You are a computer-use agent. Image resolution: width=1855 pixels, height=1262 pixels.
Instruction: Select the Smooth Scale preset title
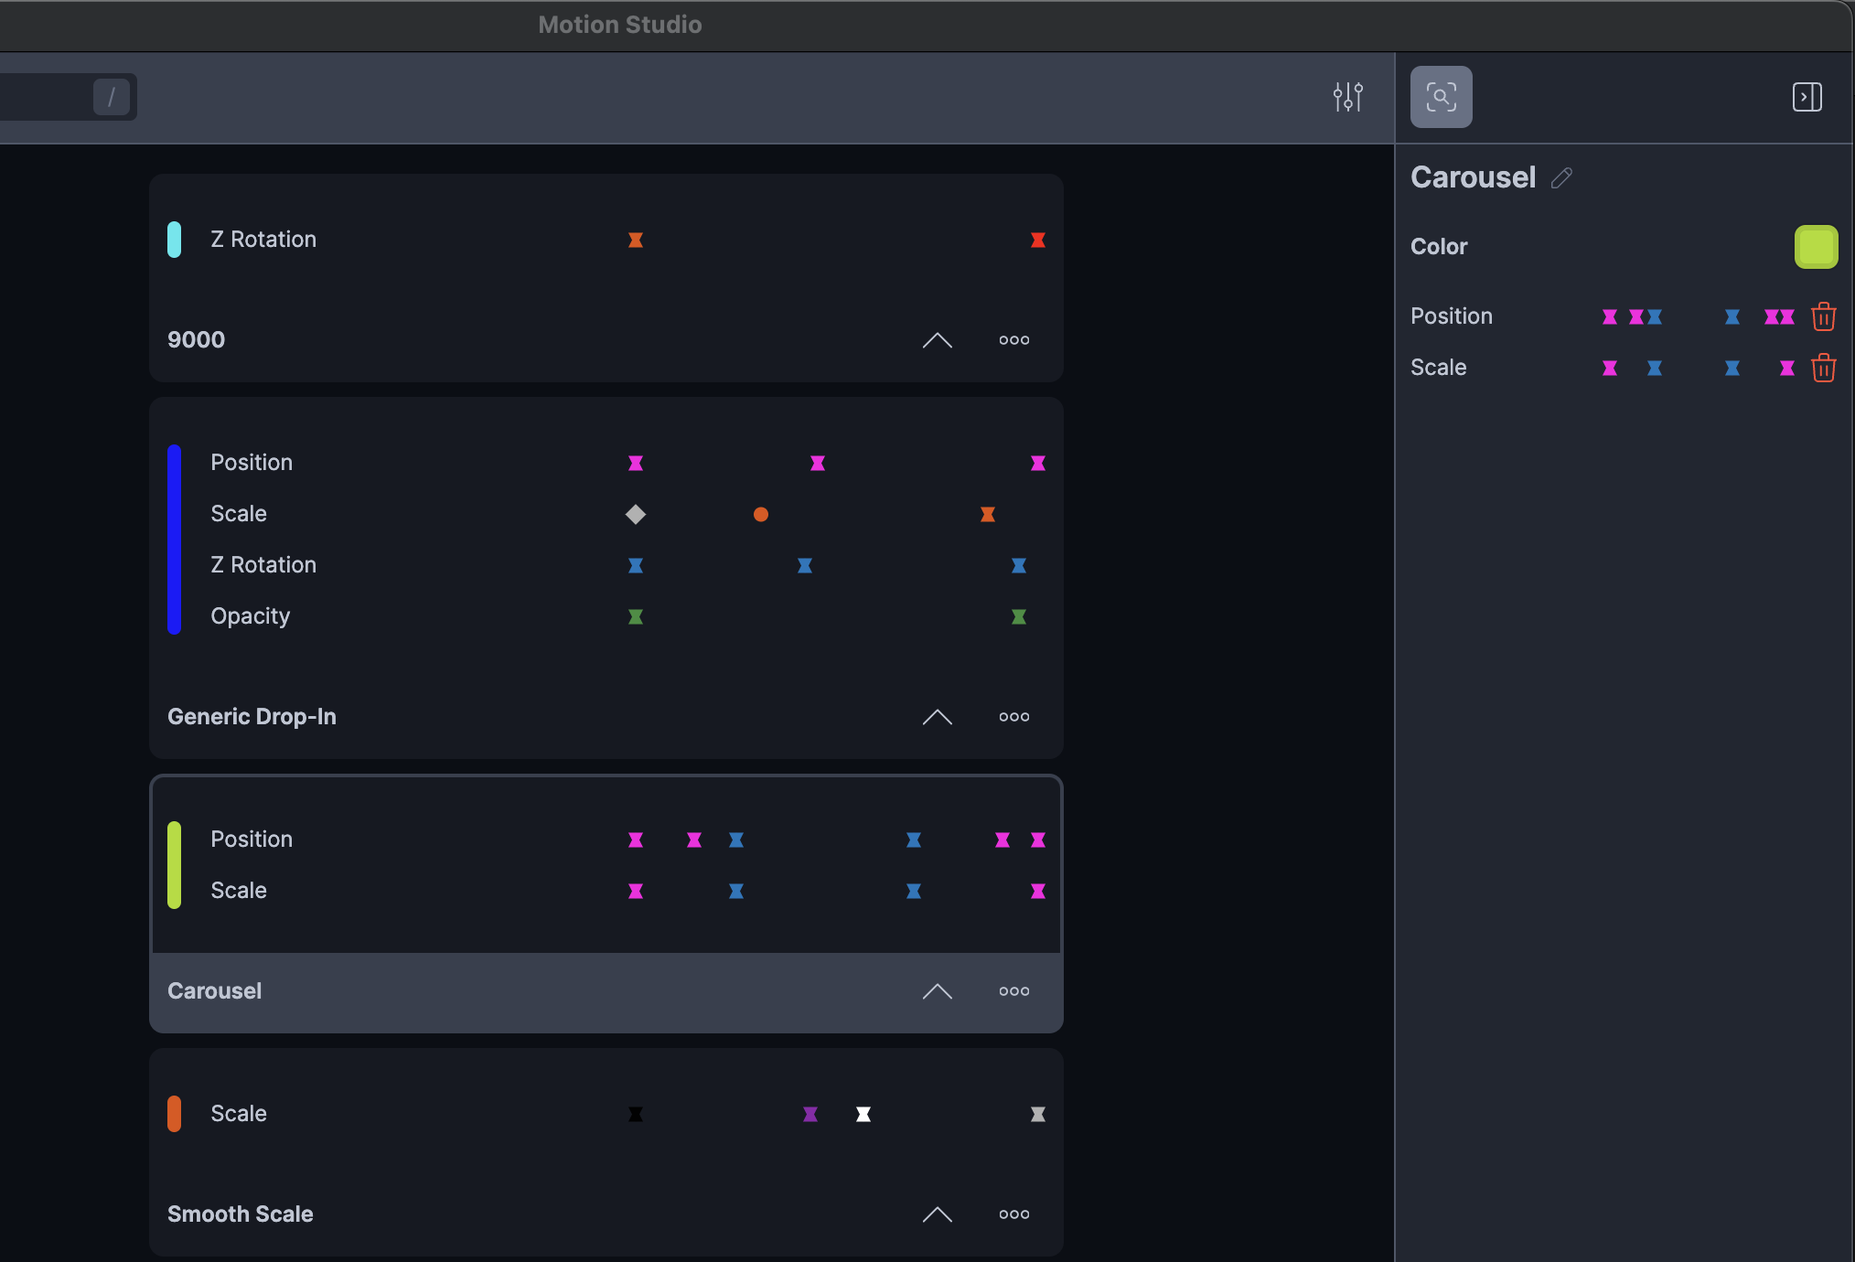click(x=241, y=1214)
